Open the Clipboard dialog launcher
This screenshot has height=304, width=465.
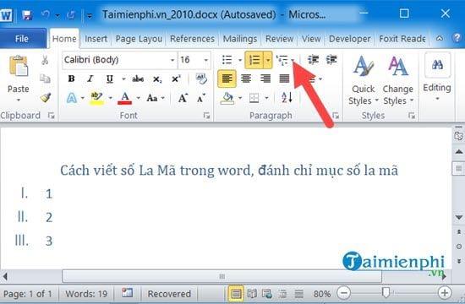click(51, 116)
